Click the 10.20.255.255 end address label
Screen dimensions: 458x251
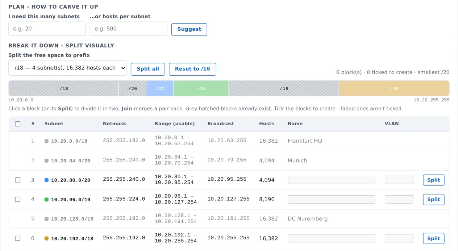(432, 100)
